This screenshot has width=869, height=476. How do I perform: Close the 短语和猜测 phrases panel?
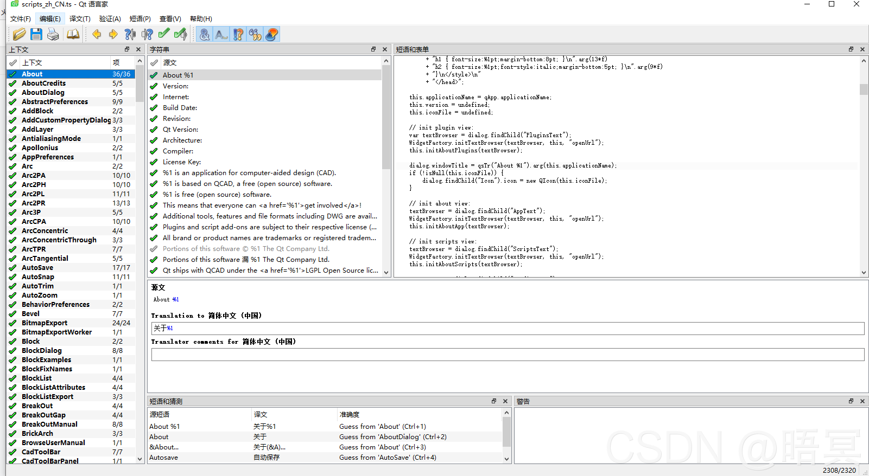505,401
